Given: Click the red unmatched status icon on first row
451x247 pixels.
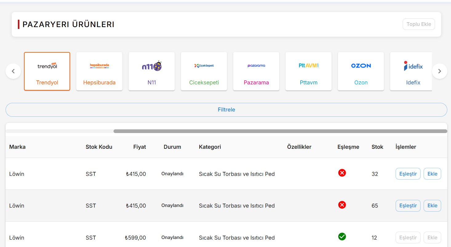Looking at the screenshot, I should click(342, 173).
